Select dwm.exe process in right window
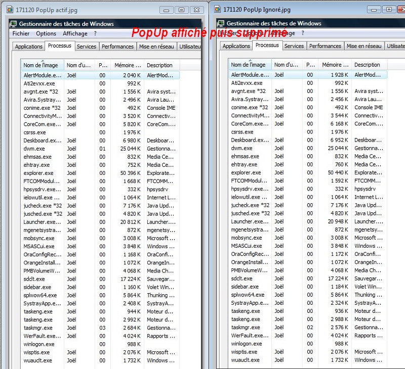This screenshot has height=369, width=405. point(308,148)
